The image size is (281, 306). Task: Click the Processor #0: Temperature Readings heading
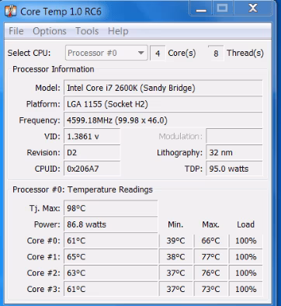click(83, 190)
